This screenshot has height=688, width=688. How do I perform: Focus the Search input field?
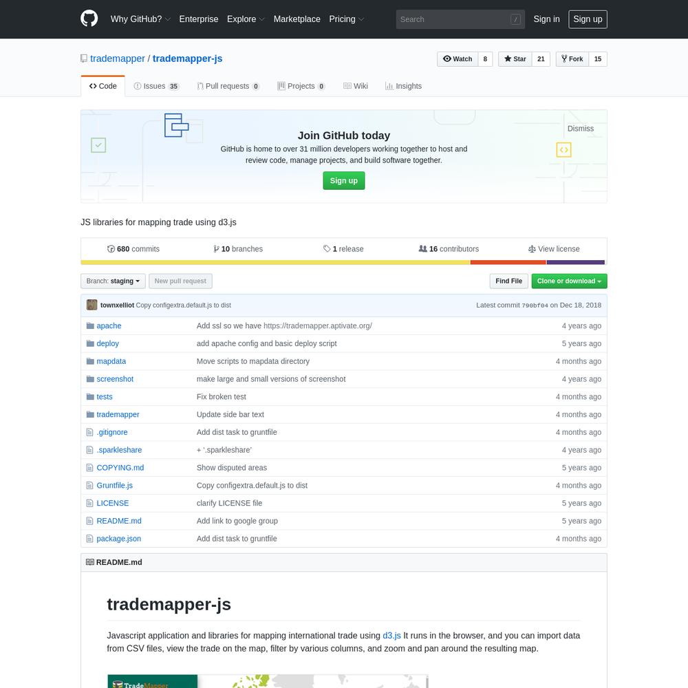point(460,19)
